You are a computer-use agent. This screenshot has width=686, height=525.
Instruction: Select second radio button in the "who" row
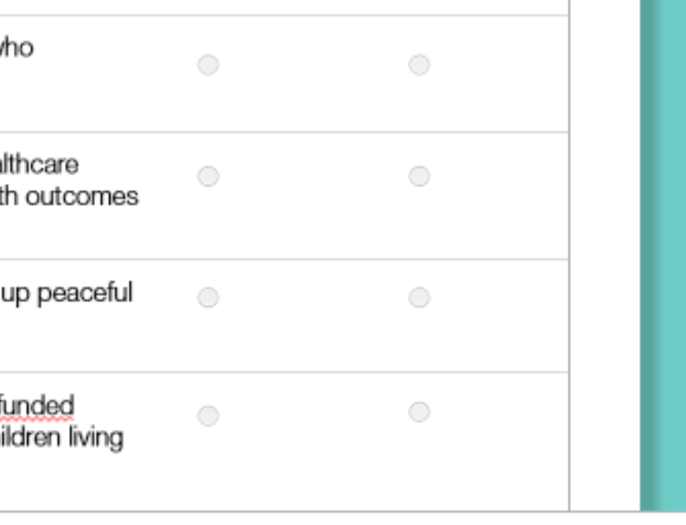pyautogui.click(x=419, y=65)
